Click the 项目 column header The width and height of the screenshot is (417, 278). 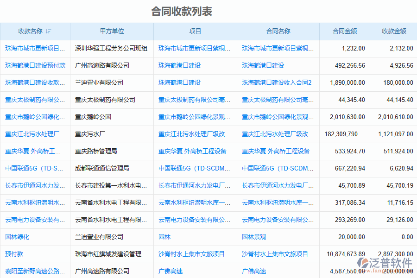(x=195, y=32)
